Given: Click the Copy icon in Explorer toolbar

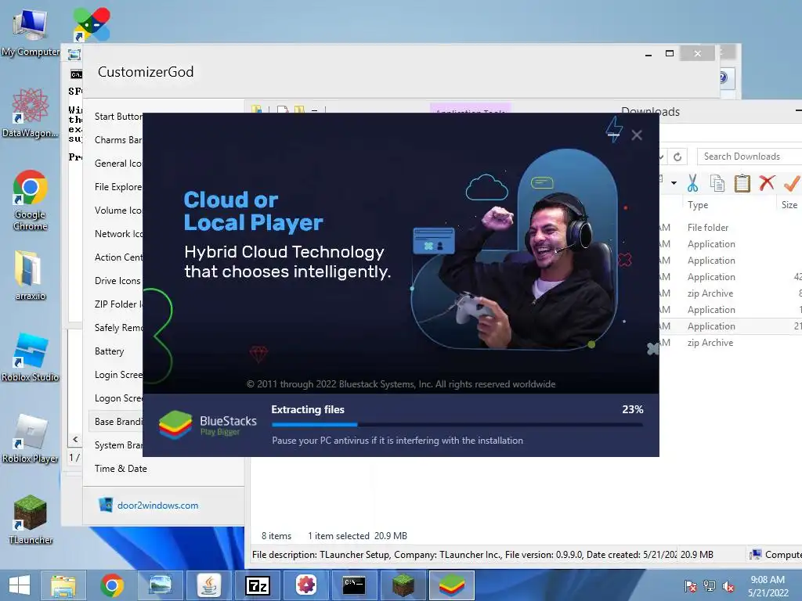Looking at the screenshot, I should (x=717, y=183).
